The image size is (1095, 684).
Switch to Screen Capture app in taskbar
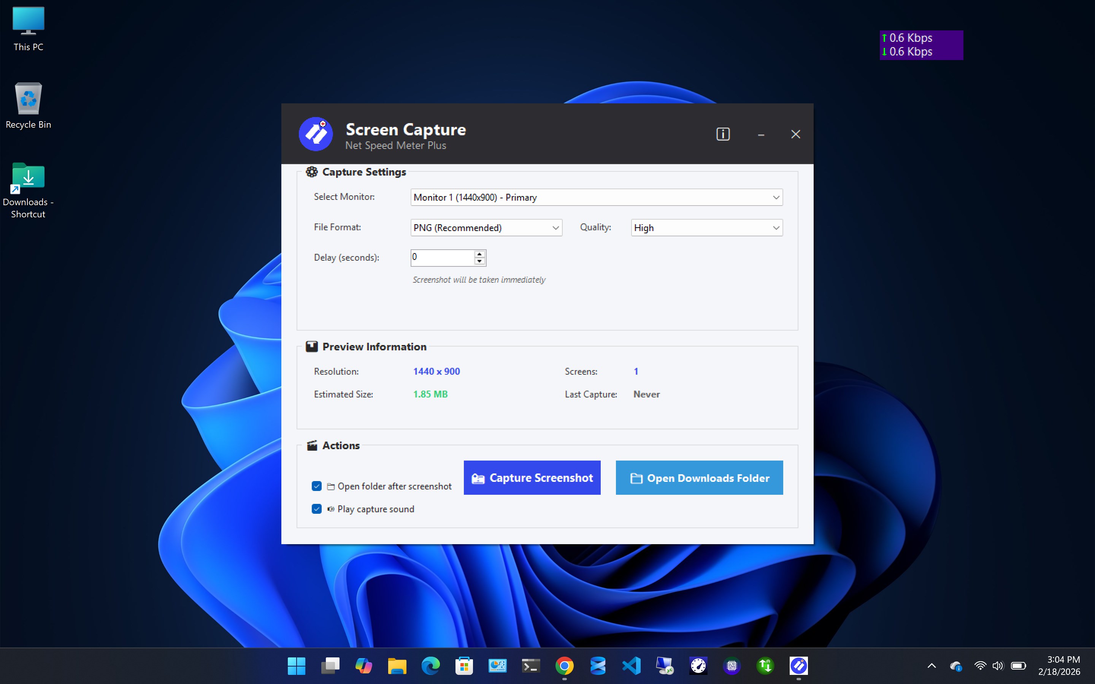[799, 666]
